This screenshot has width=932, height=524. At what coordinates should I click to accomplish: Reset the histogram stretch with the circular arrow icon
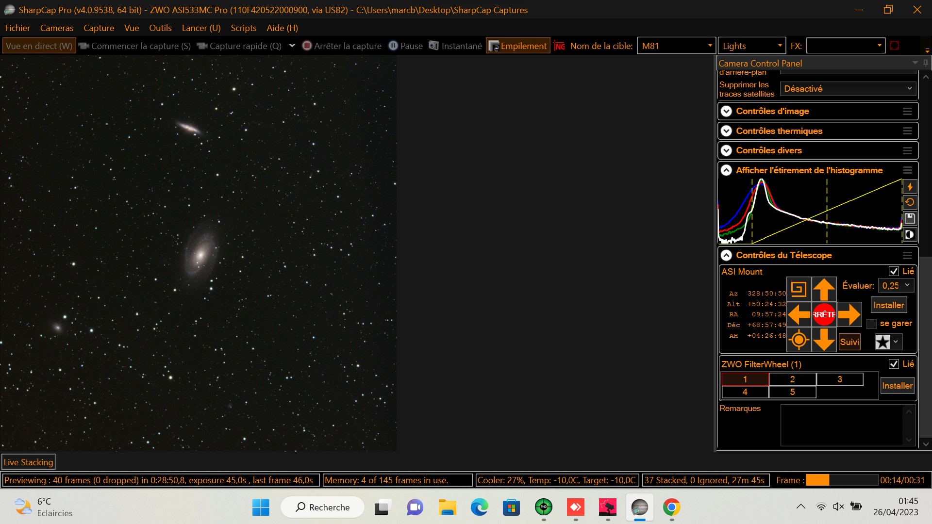pos(910,202)
